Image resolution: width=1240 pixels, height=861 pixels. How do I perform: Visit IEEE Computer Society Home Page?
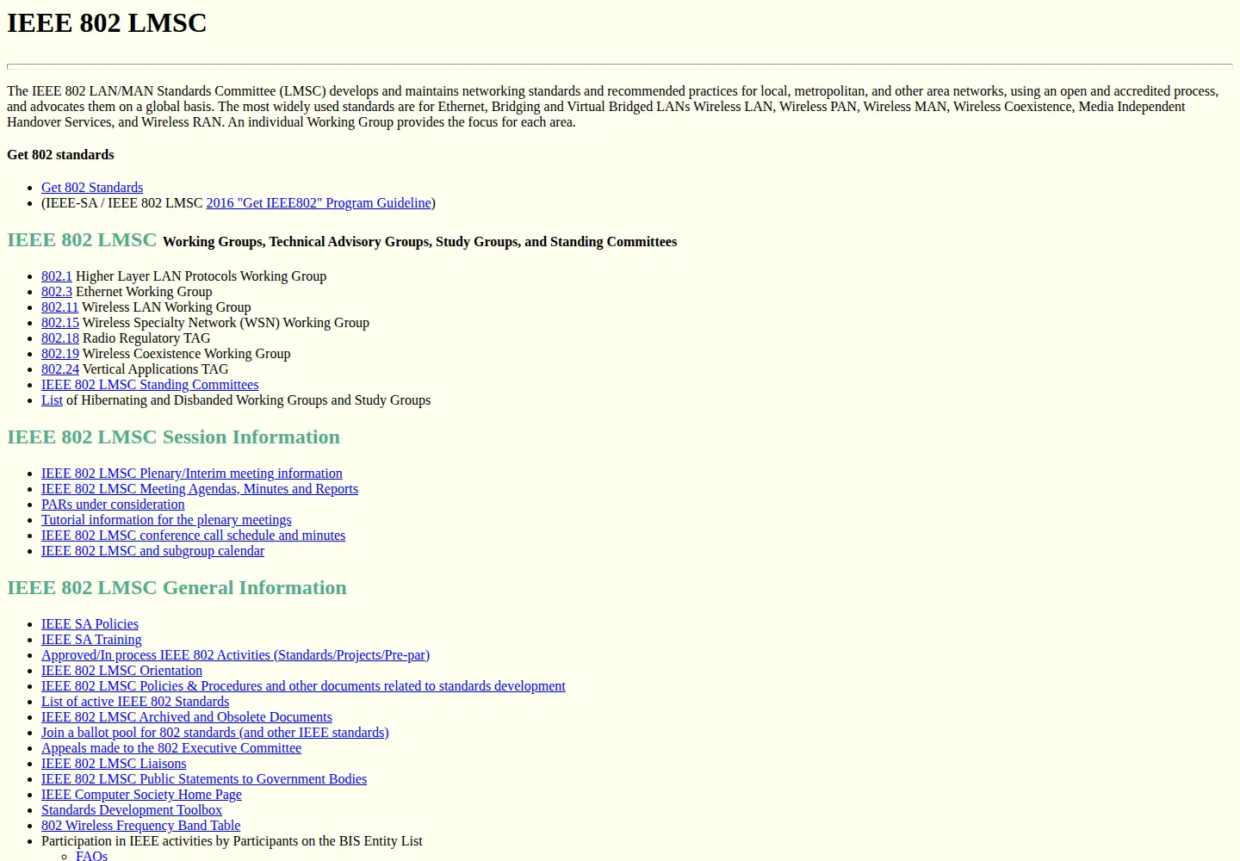[x=141, y=795]
